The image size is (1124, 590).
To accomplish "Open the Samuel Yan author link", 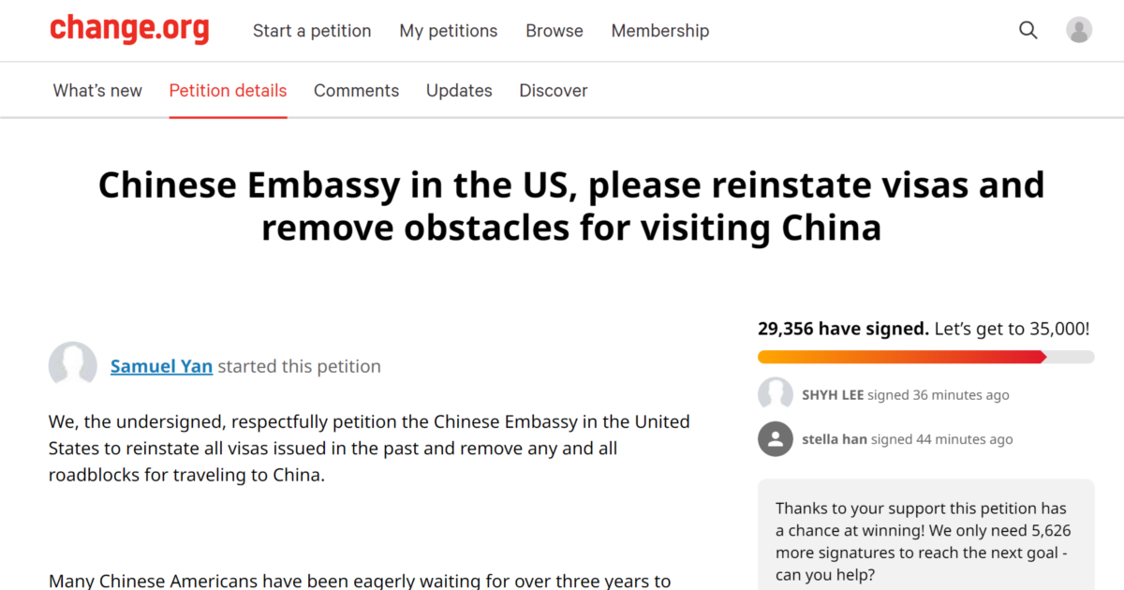I will tap(161, 366).
